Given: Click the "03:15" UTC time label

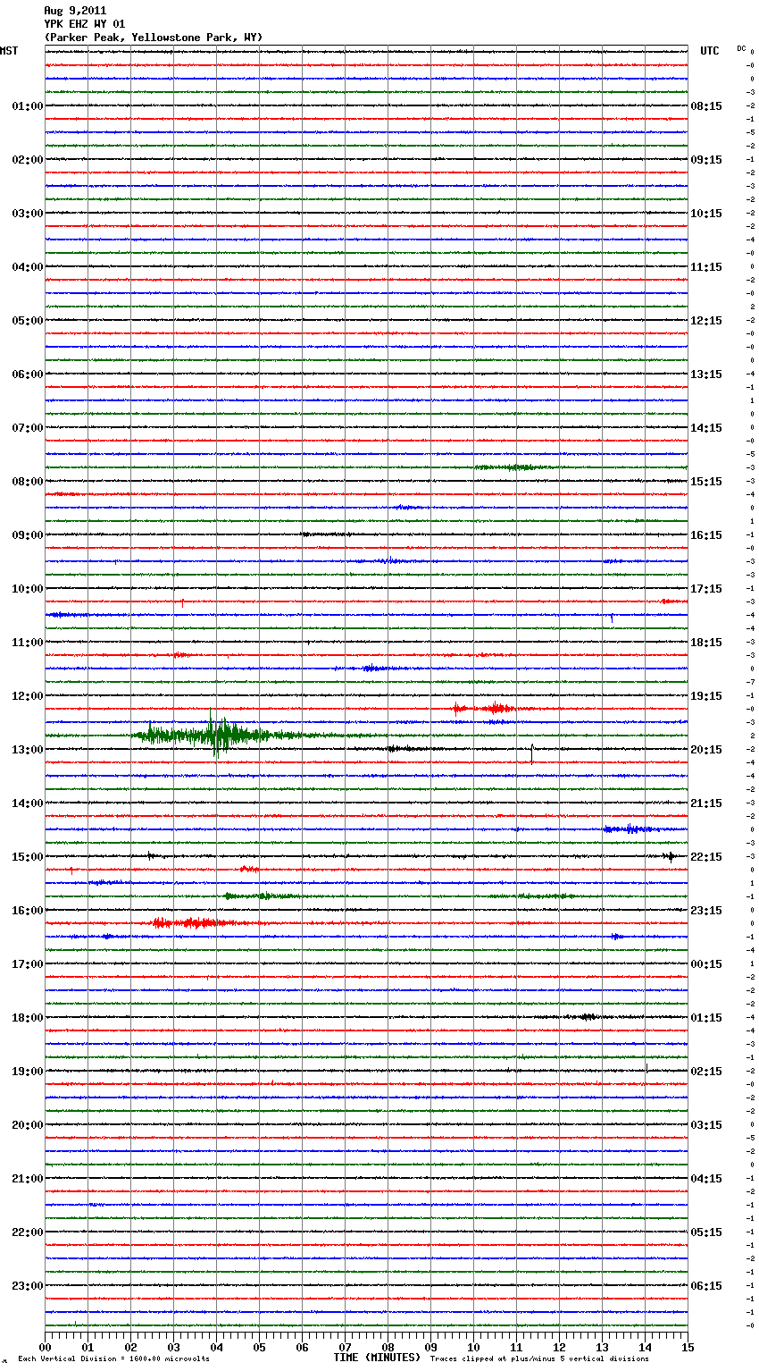Looking at the screenshot, I should click(x=706, y=1125).
